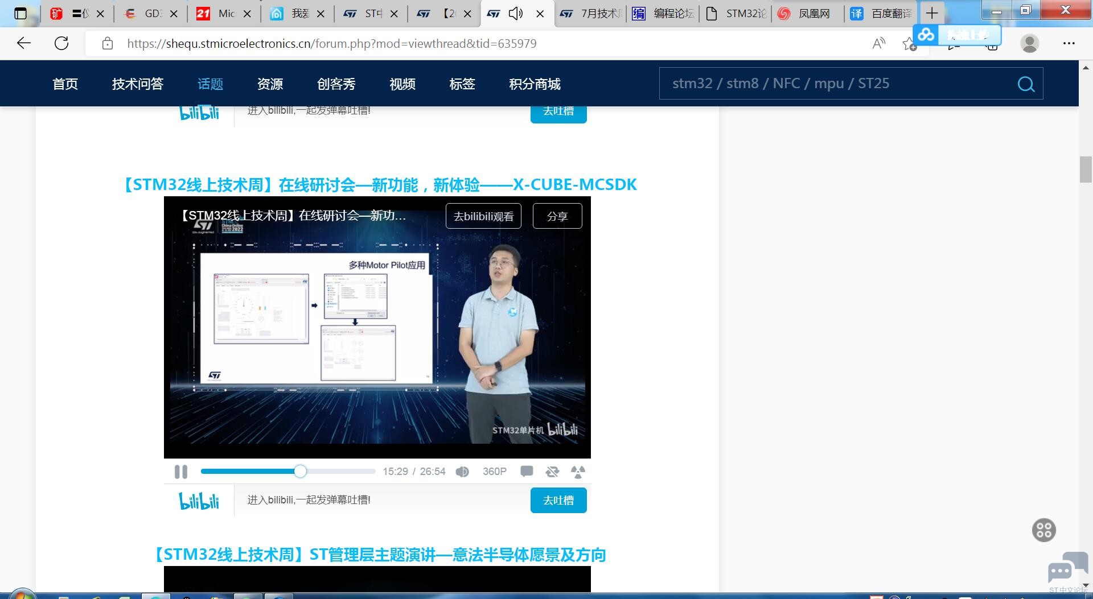The height and width of the screenshot is (599, 1093).
Task: Close the ST中 tab
Action: [394, 13]
